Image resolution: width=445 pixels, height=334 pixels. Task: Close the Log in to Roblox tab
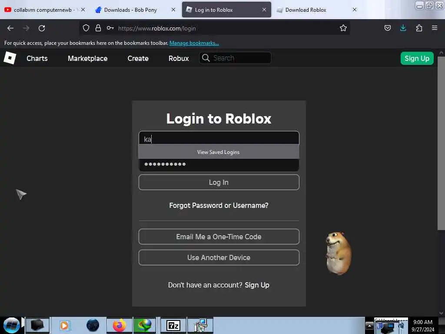tap(264, 10)
